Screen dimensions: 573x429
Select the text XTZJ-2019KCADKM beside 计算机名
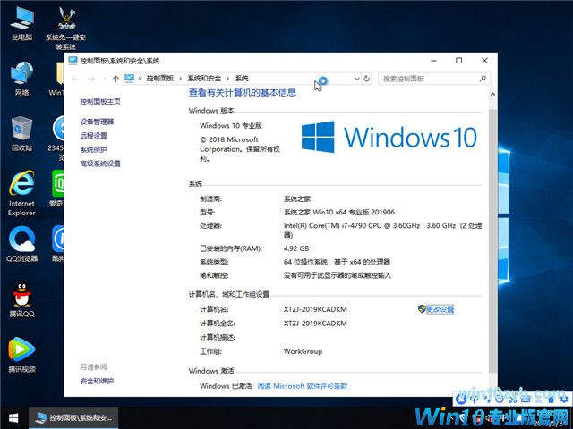315,309
